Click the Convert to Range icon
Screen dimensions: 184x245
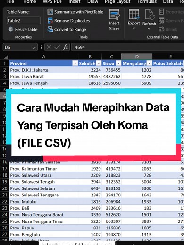tap(50, 29)
